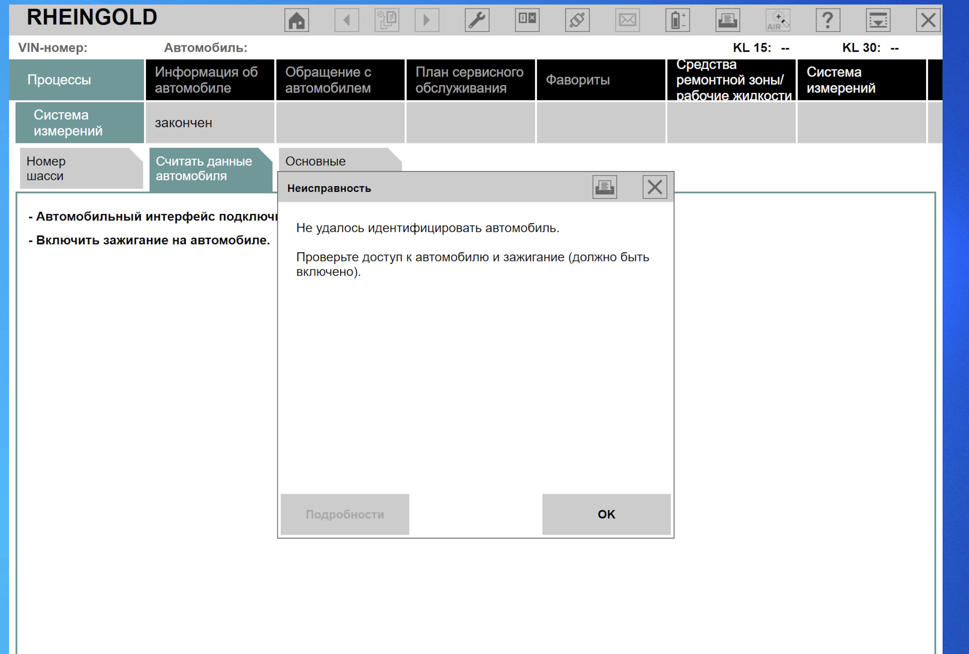Click the KL 15 status indicator
The width and height of the screenshot is (969, 654).
pyautogui.click(x=761, y=48)
